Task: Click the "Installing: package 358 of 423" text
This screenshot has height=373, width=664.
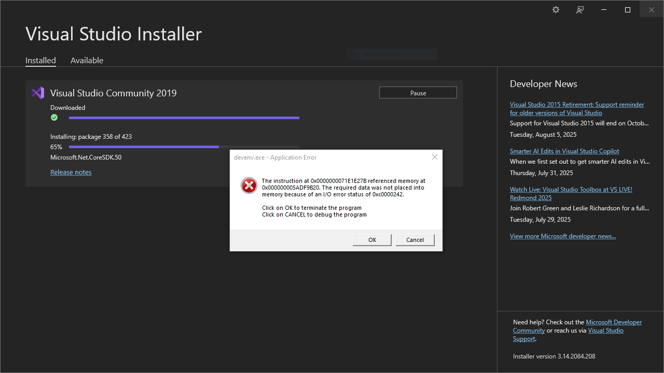Action: pyautogui.click(x=91, y=137)
